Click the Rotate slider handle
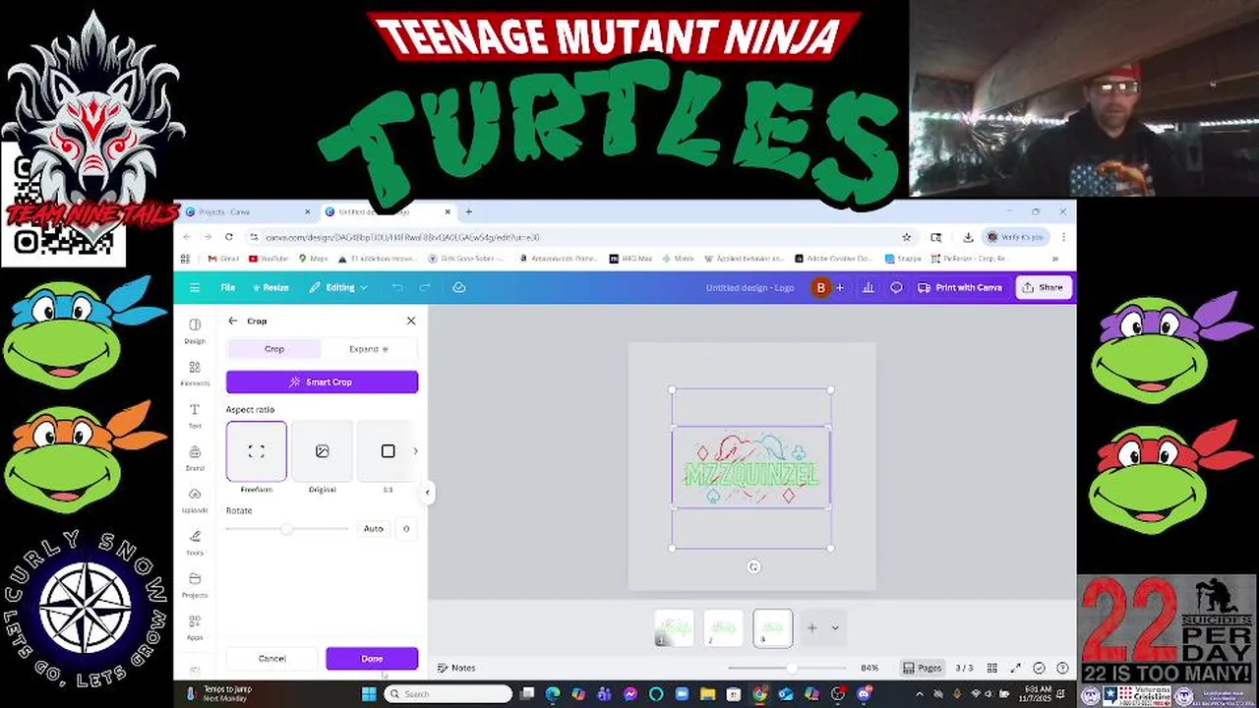This screenshot has height=708, width=1259. point(286,529)
